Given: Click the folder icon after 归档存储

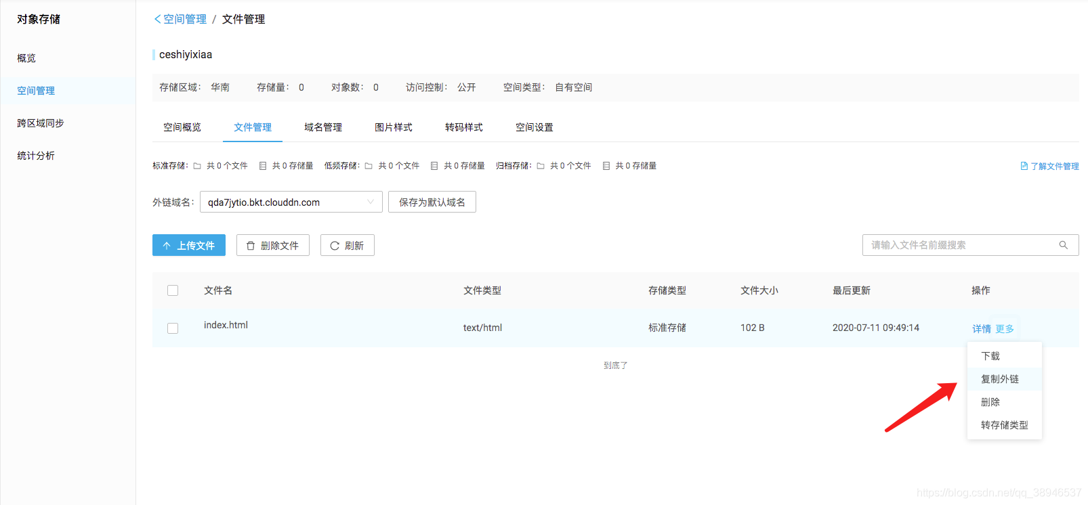Looking at the screenshot, I should [541, 166].
